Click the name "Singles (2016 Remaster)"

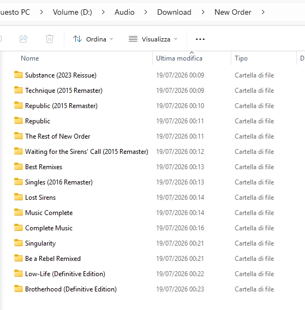tap(59, 182)
